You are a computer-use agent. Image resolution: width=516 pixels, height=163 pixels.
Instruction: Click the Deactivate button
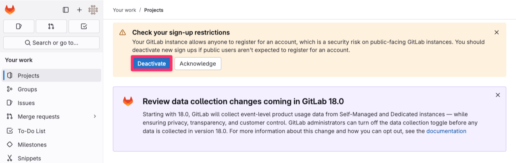click(152, 63)
